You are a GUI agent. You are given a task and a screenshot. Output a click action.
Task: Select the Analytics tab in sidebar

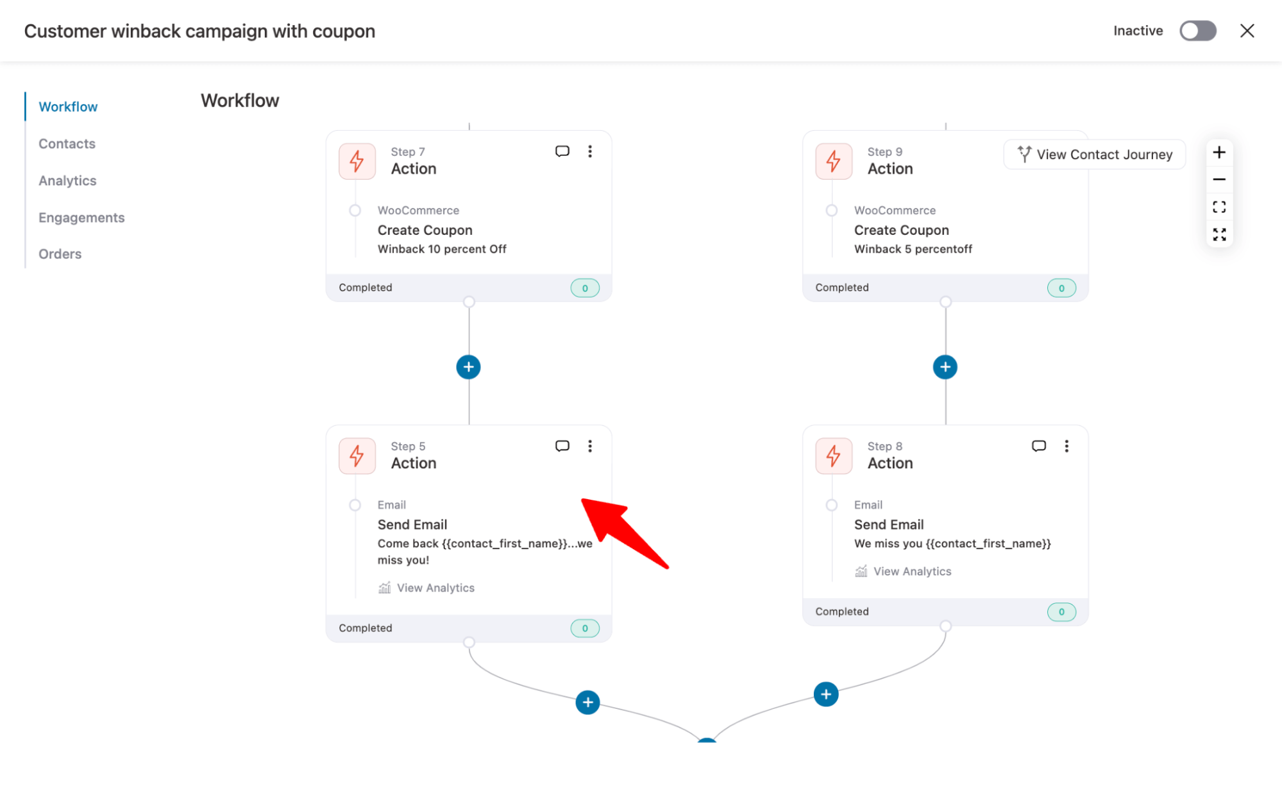(x=67, y=180)
